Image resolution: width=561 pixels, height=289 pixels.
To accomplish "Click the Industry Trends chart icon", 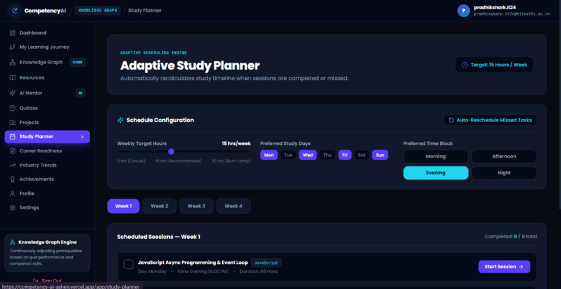I will click(13, 165).
